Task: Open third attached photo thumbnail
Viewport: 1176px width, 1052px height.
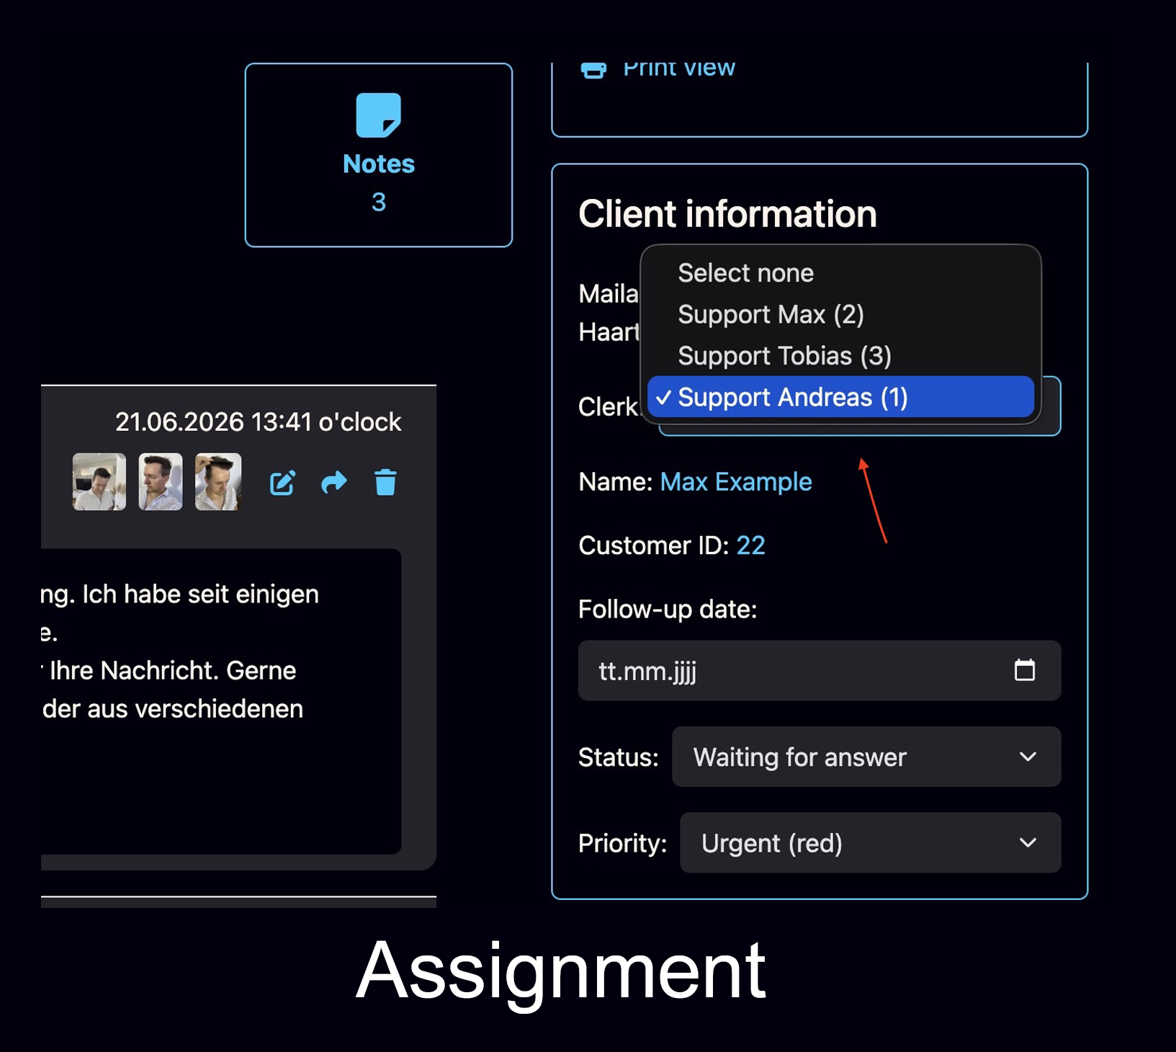Action: click(218, 481)
